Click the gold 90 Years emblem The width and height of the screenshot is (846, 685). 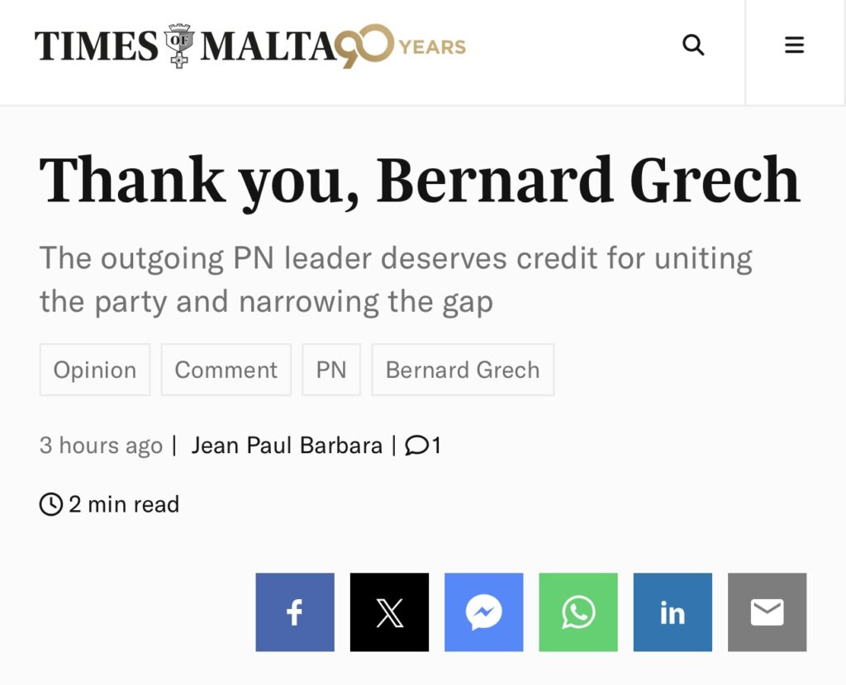tap(402, 46)
